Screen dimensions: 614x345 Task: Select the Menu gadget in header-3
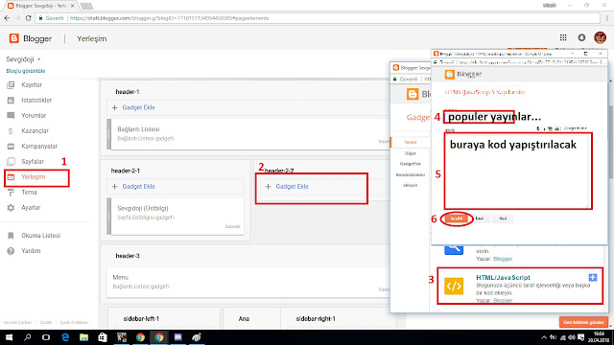[248, 282]
